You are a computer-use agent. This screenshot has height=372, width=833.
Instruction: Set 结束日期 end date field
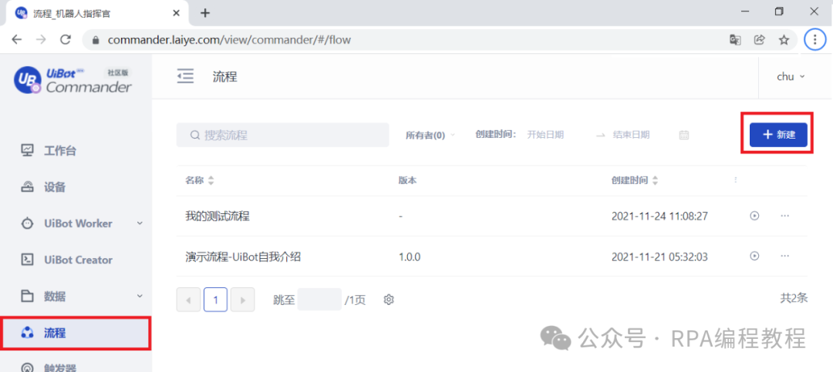tap(631, 135)
